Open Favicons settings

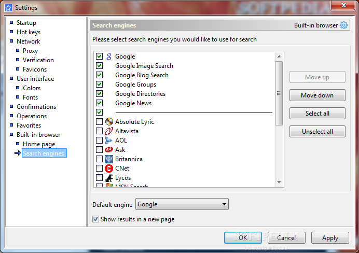click(35, 69)
